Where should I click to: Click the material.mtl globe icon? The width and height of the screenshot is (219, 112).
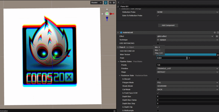click(x=121, y=32)
